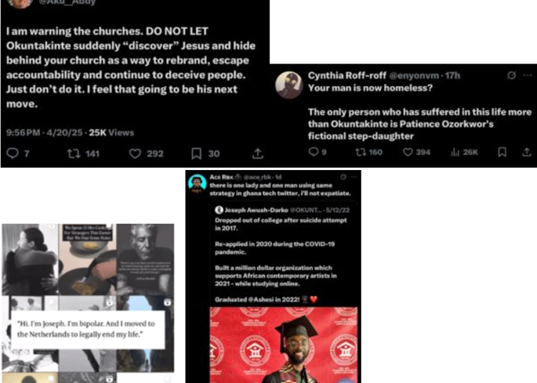Open more options on Cynthia Roff-roff's tweet

[528, 76]
